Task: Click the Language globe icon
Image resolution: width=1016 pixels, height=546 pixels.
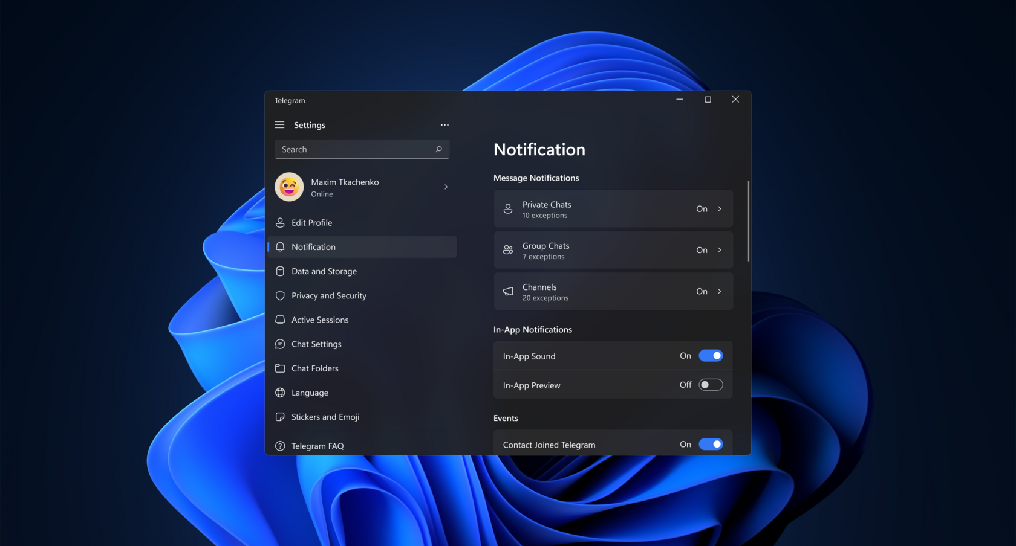Action: pyautogui.click(x=280, y=393)
